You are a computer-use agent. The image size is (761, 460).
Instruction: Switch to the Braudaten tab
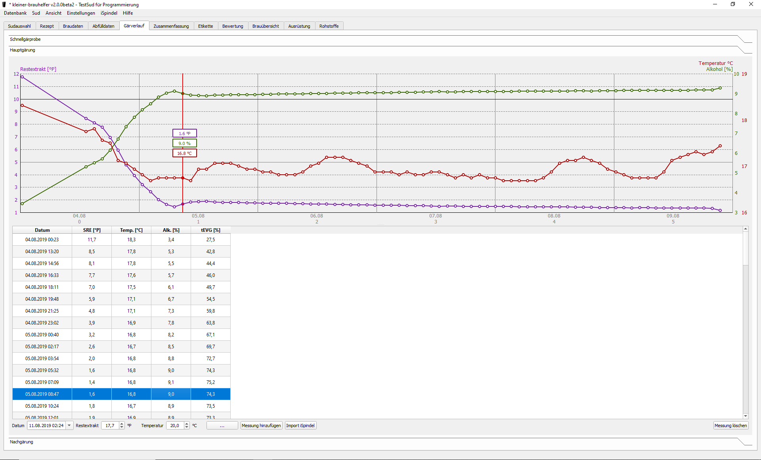pyautogui.click(x=73, y=26)
